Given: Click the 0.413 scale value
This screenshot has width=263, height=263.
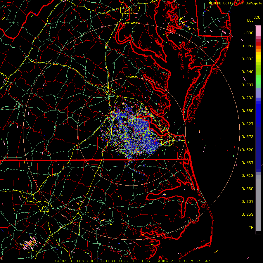Looking at the screenshot, I should click(248, 176).
